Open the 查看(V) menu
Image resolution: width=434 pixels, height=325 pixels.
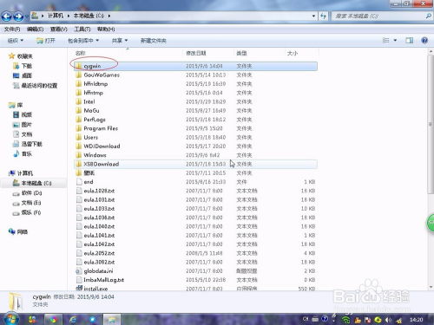pyautogui.click(x=59, y=29)
